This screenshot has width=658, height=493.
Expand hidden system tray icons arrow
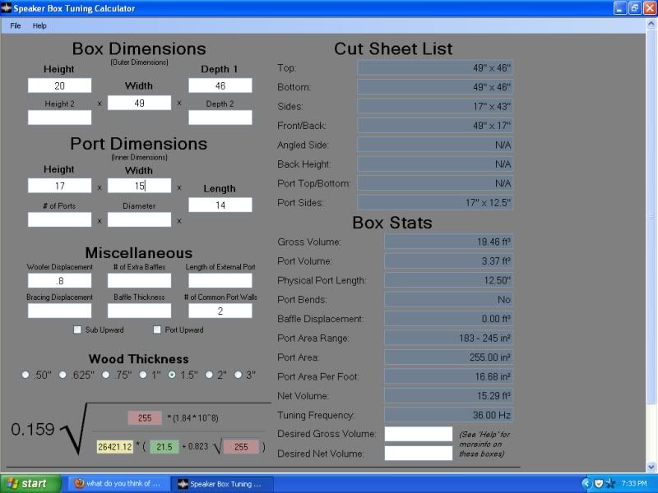[586, 483]
